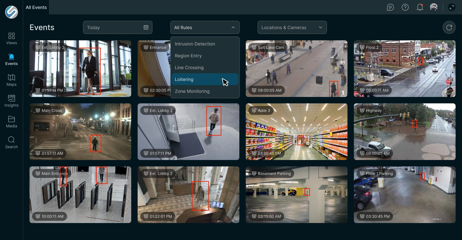
Task: Open the Basement Parking event thumbnail
Action: pos(296,195)
